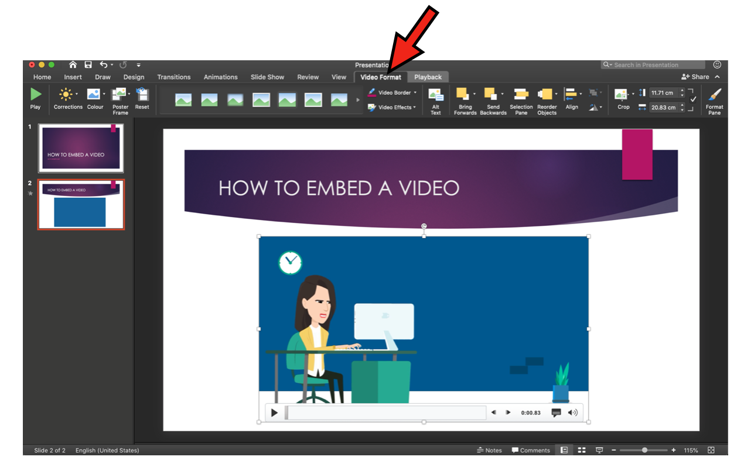Screen dimensions: 744x460
Task: Open the Corrections dropdown
Action: click(68, 98)
